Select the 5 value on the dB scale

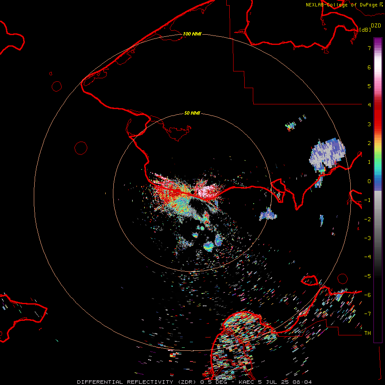tap(369, 86)
